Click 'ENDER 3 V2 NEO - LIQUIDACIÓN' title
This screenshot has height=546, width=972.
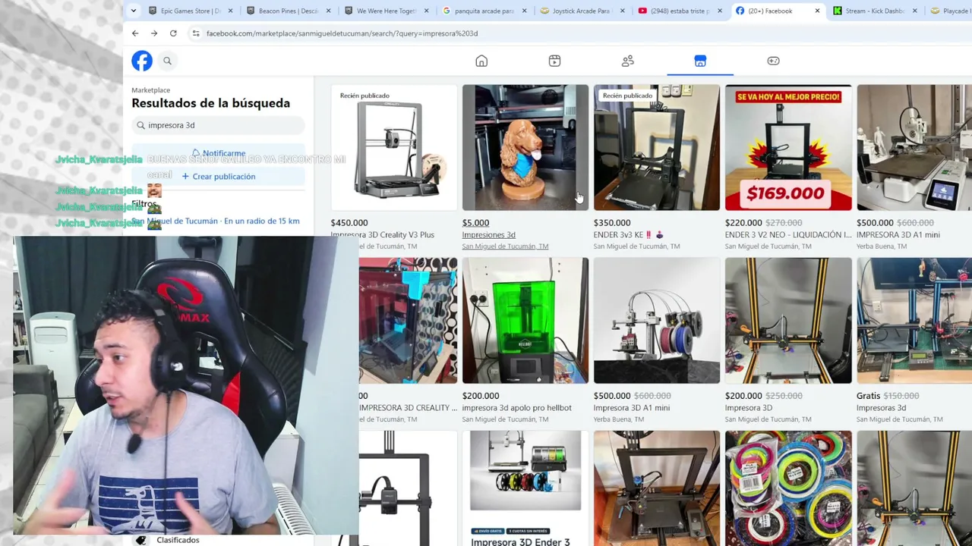tap(788, 235)
